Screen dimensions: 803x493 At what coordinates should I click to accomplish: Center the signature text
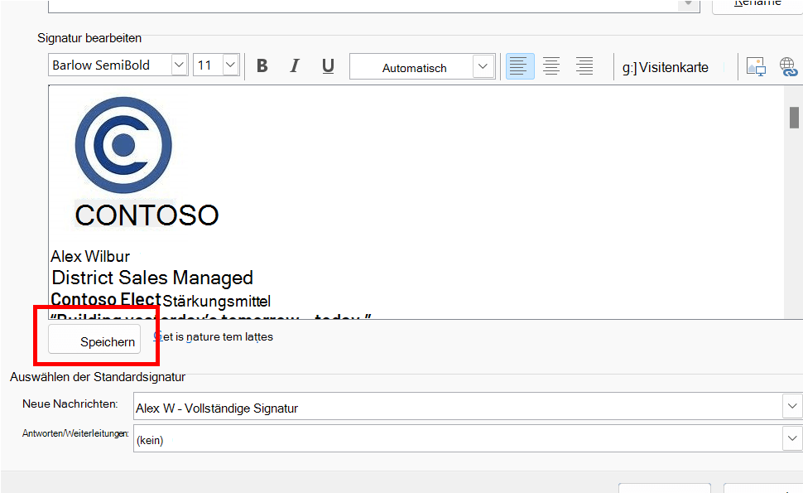pyautogui.click(x=551, y=66)
